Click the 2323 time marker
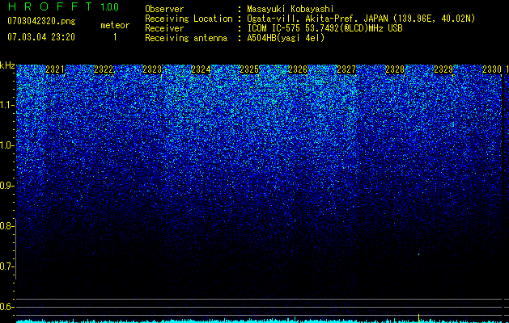Screen dimensions: 509x323 152,69
